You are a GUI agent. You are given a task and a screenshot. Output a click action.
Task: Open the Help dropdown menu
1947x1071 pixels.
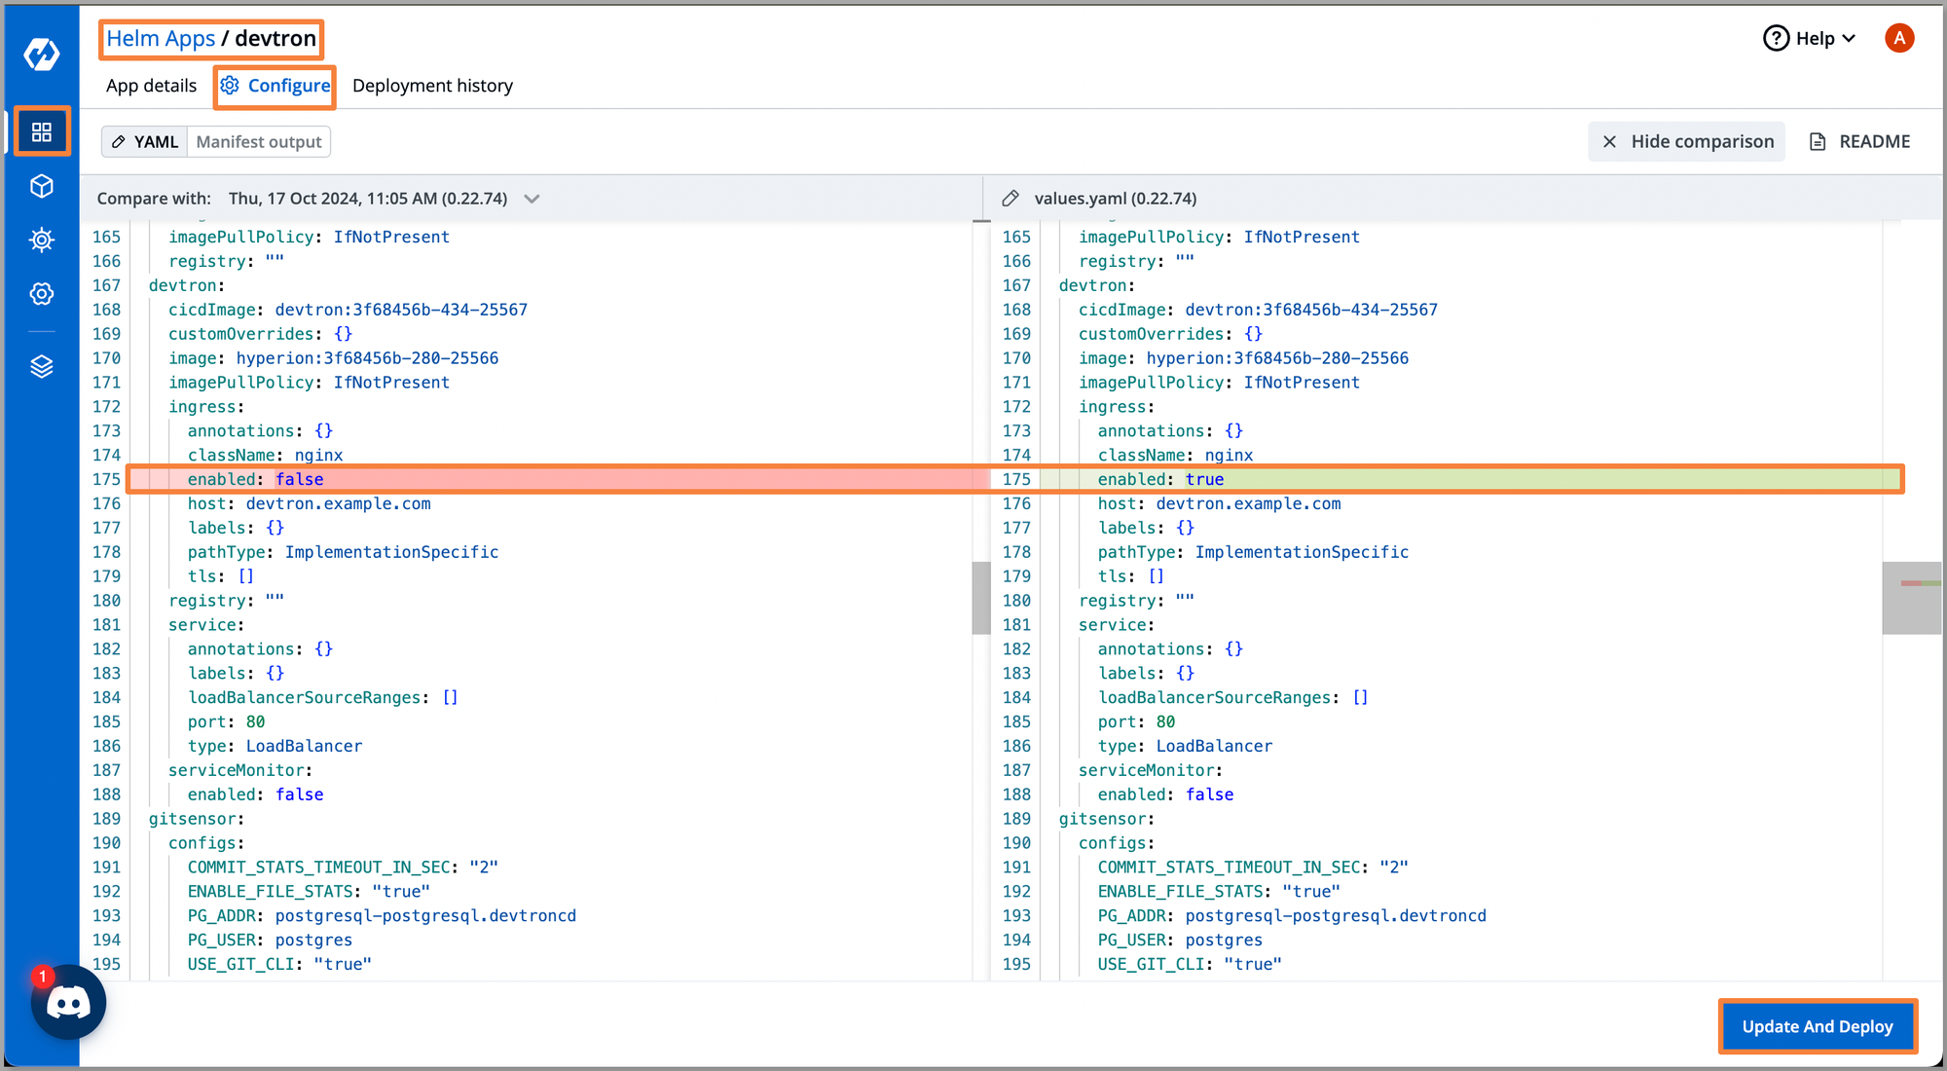click(1811, 38)
